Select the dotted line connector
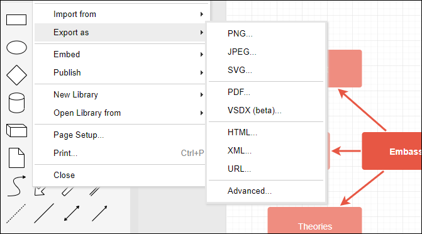Screen dimensions: 422x234 point(16,213)
